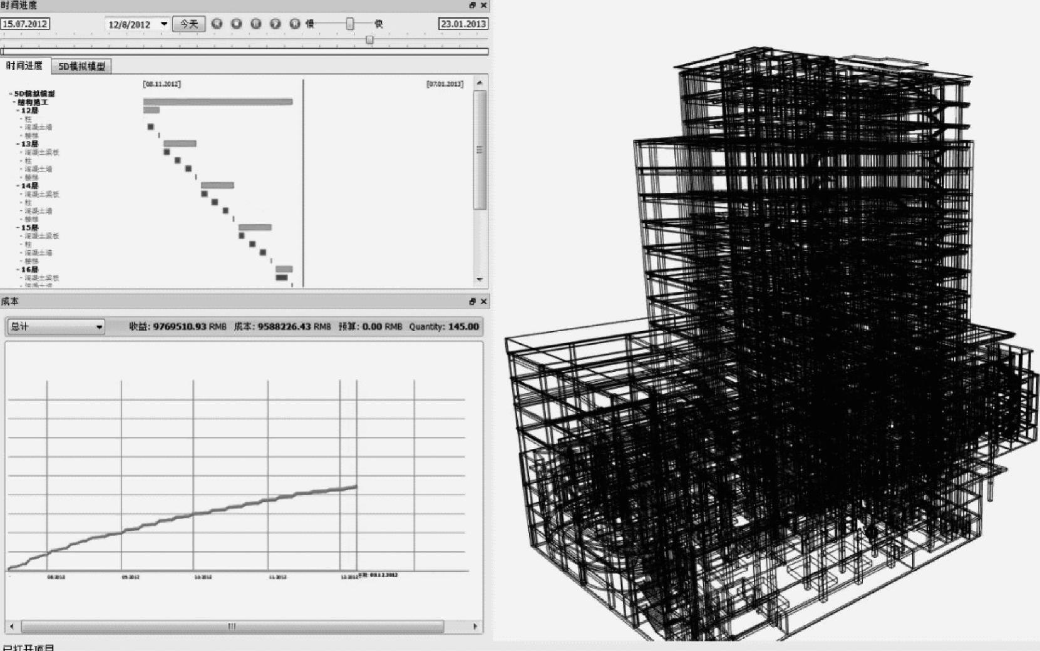Undock the 时间进度 panel with float icon
1040x651 pixels.
pyautogui.click(x=472, y=5)
